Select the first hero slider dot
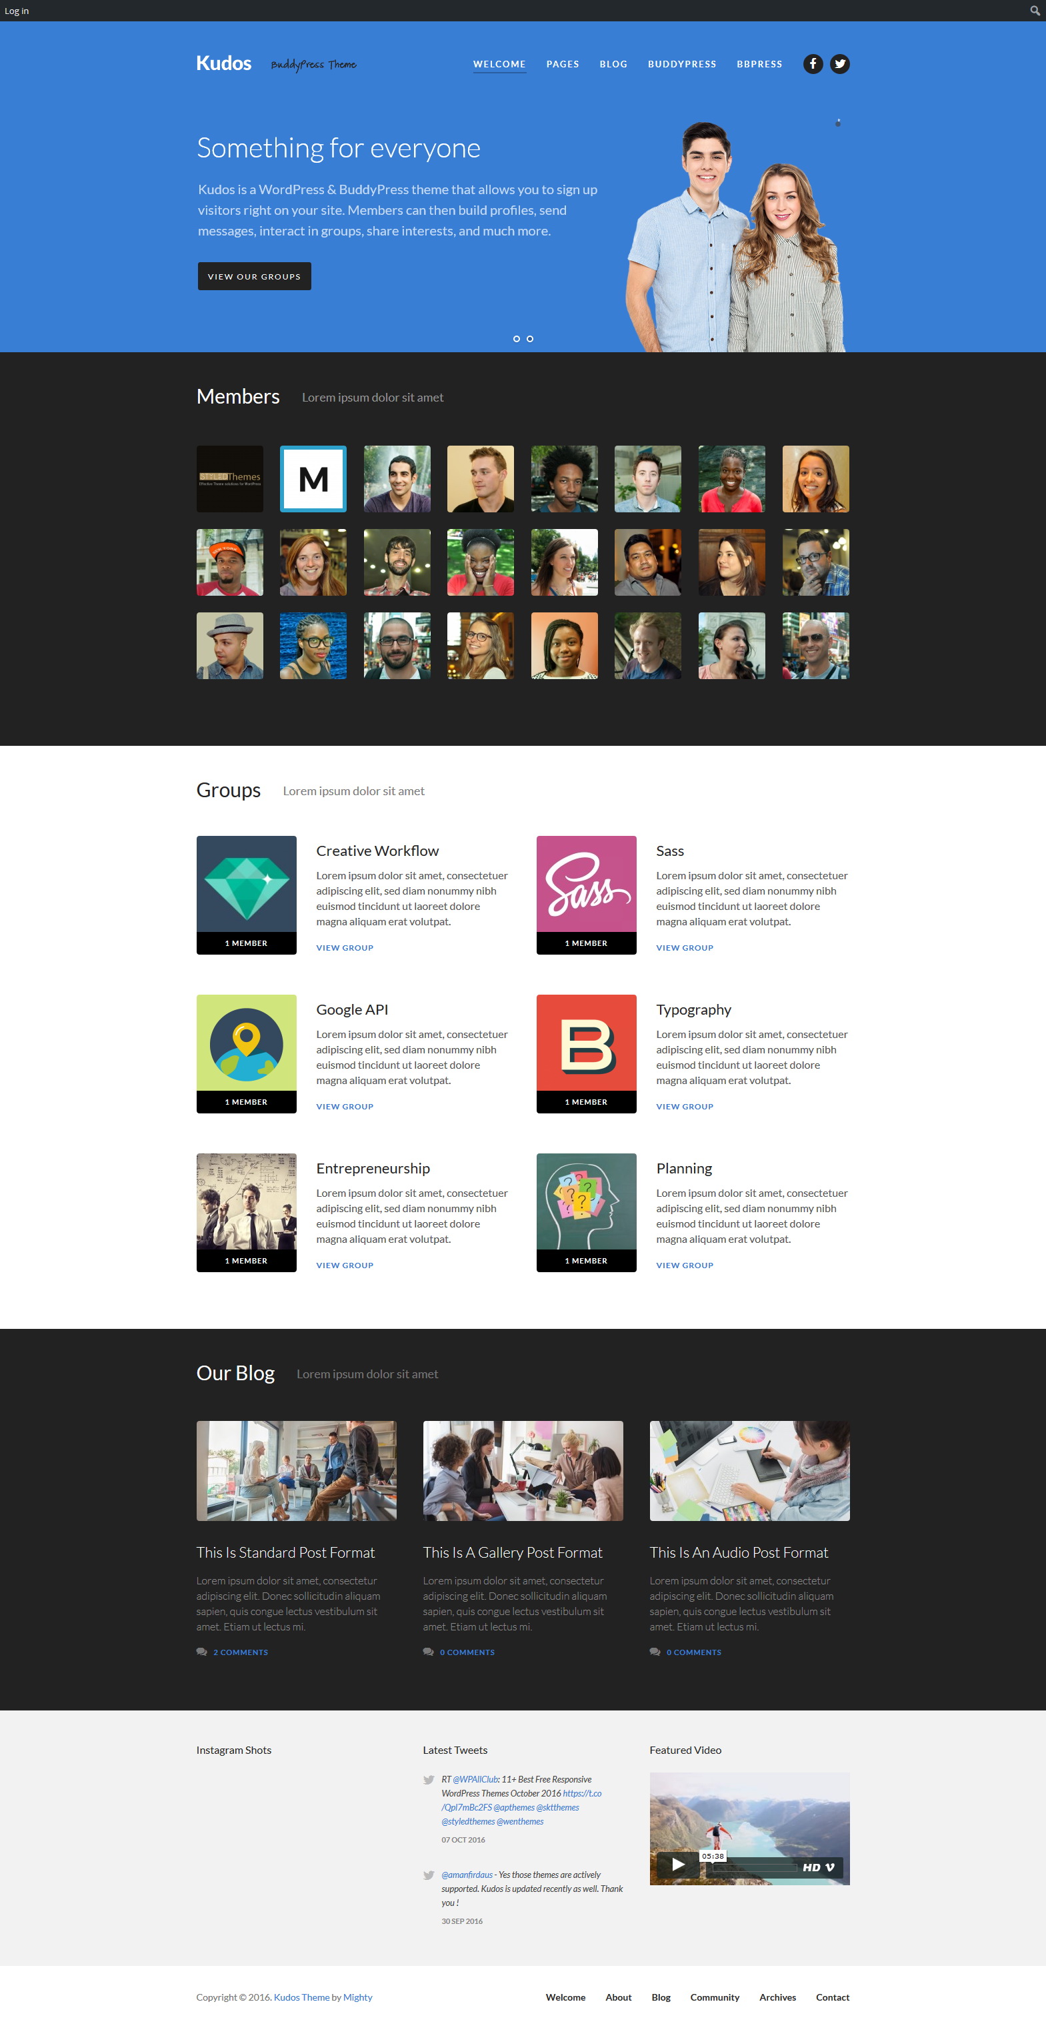Viewport: 1046px width, 2028px height. point(516,338)
